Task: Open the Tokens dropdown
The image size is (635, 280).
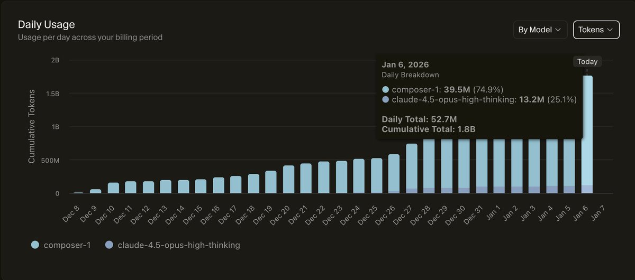Action: click(596, 30)
